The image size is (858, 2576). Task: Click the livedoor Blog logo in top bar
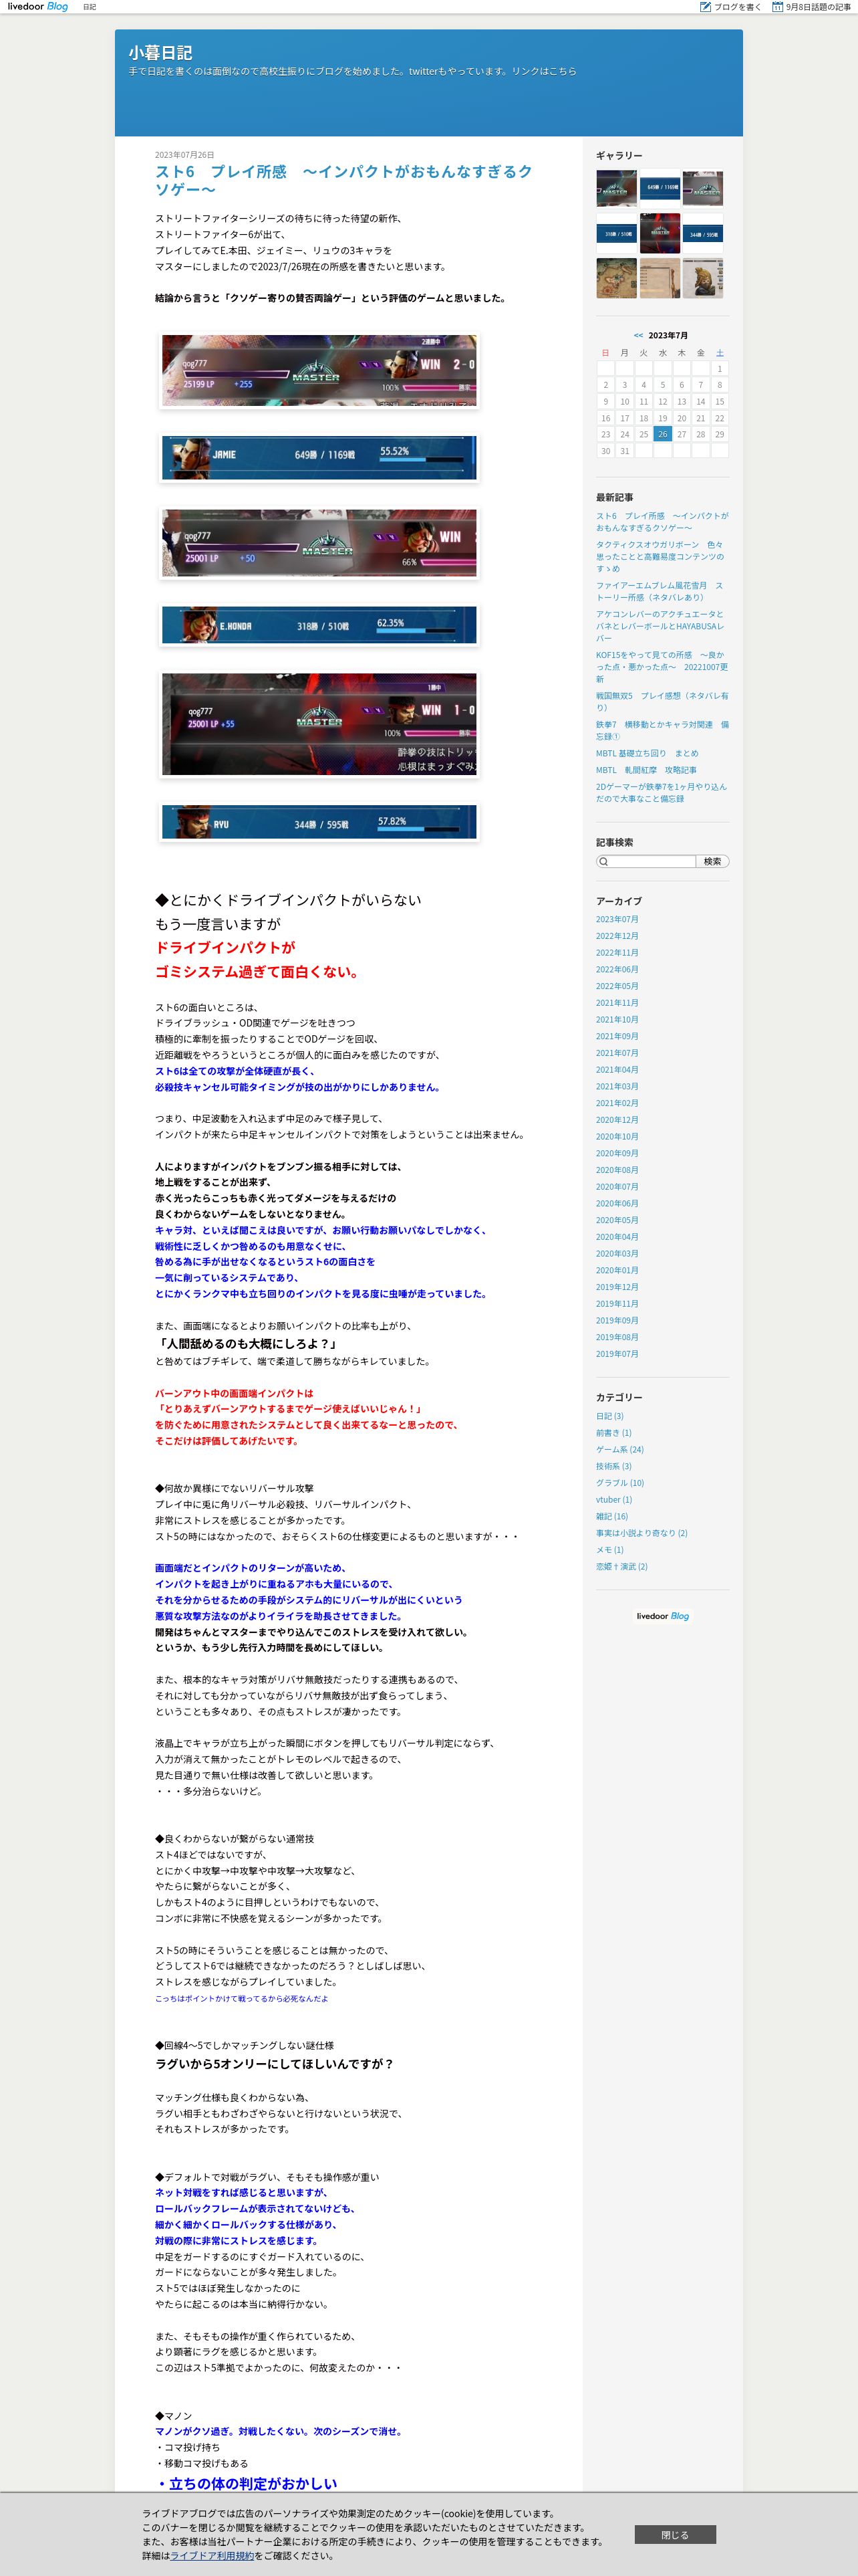pyautogui.click(x=38, y=7)
